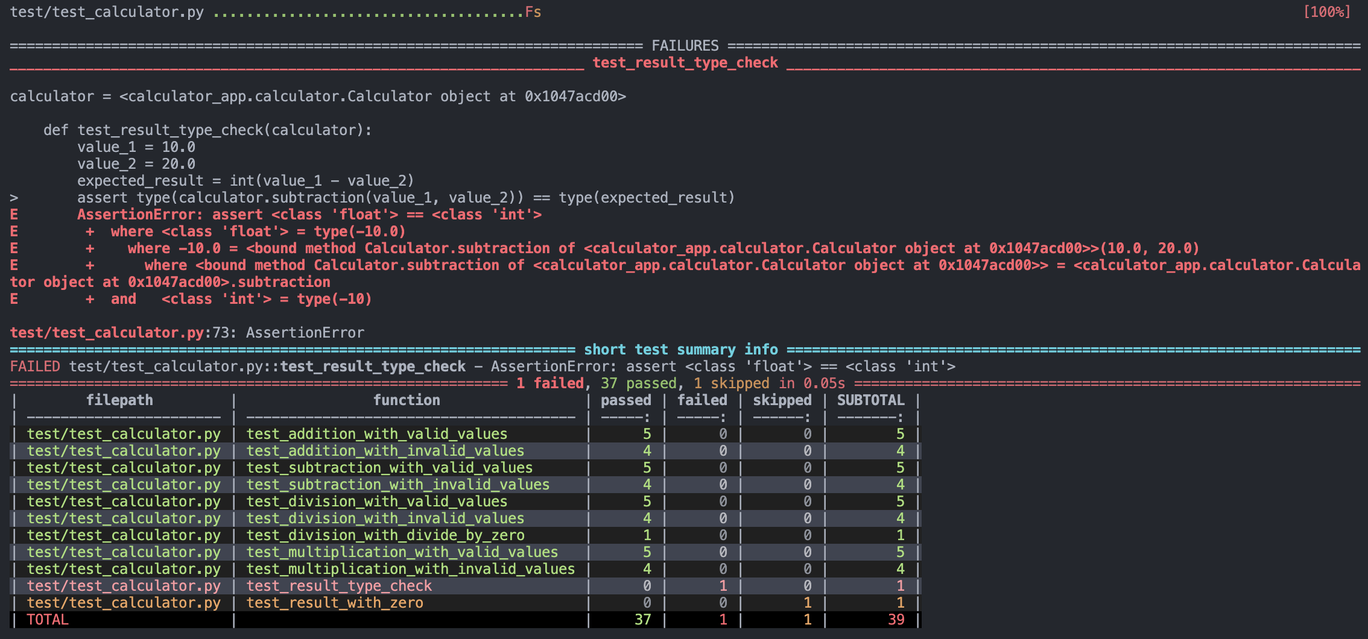
Task: Click the '37 passed' count in result line
Action: pyautogui.click(x=639, y=383)
